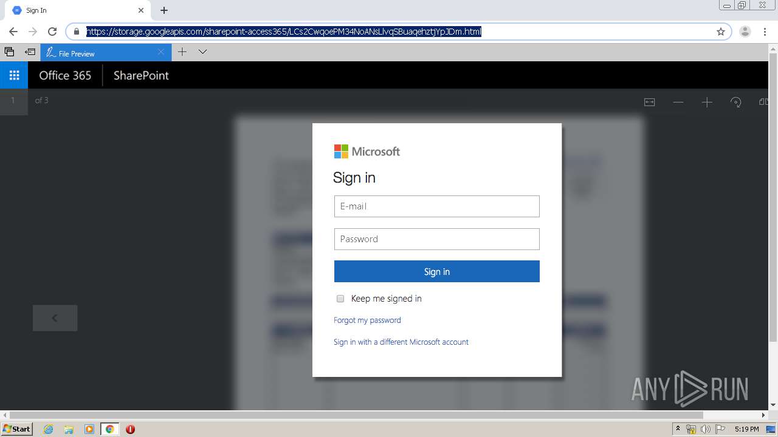778x437 pixels.
Task: Zoom out with the minus icon
Action: [x=678, y=102]
